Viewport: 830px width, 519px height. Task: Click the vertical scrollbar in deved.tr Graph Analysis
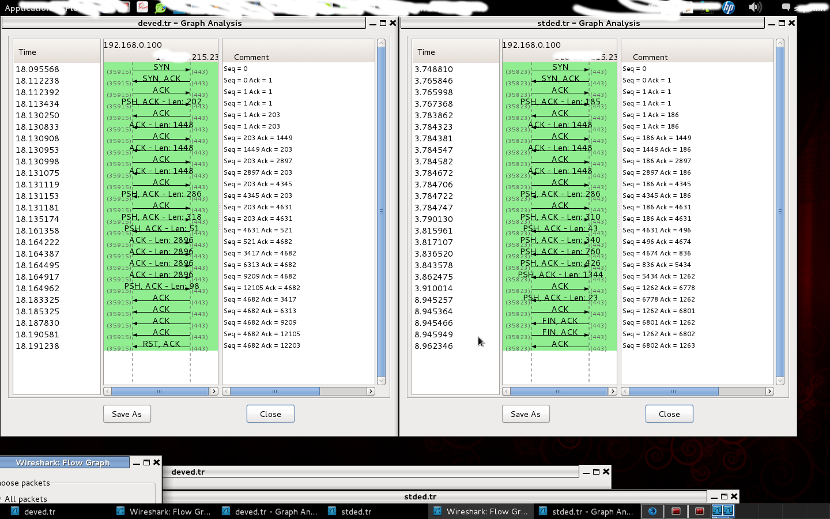tap(381, 212)
